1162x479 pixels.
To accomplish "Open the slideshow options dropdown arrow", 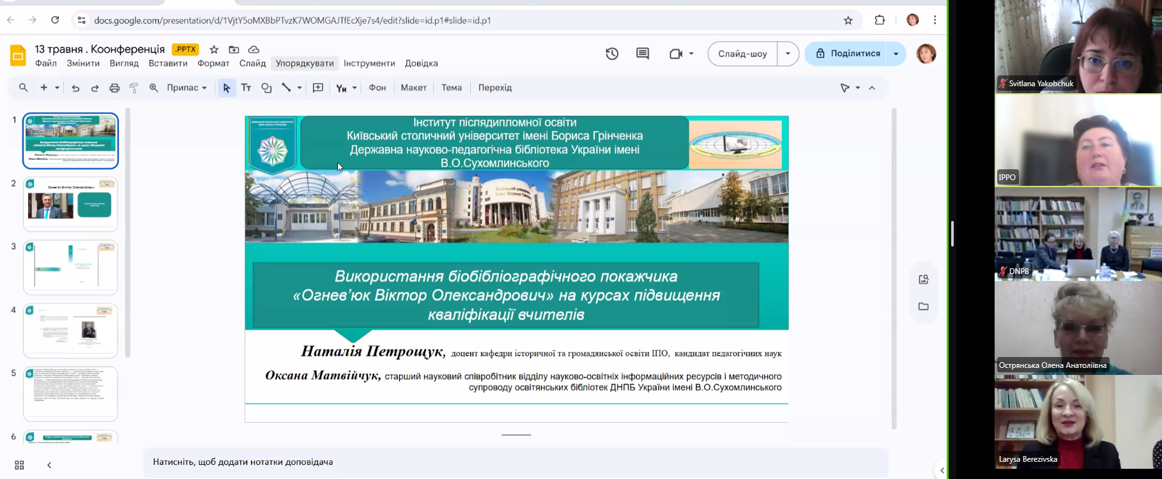I will 788,54.
